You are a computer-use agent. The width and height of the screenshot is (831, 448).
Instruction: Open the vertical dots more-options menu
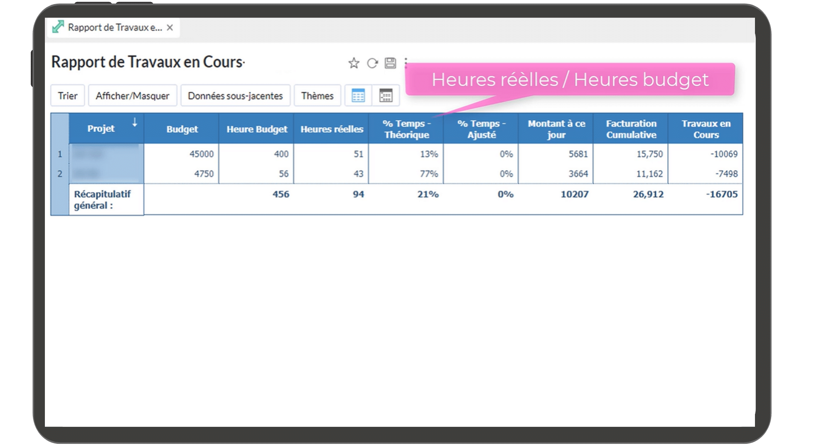click(406, 62)
